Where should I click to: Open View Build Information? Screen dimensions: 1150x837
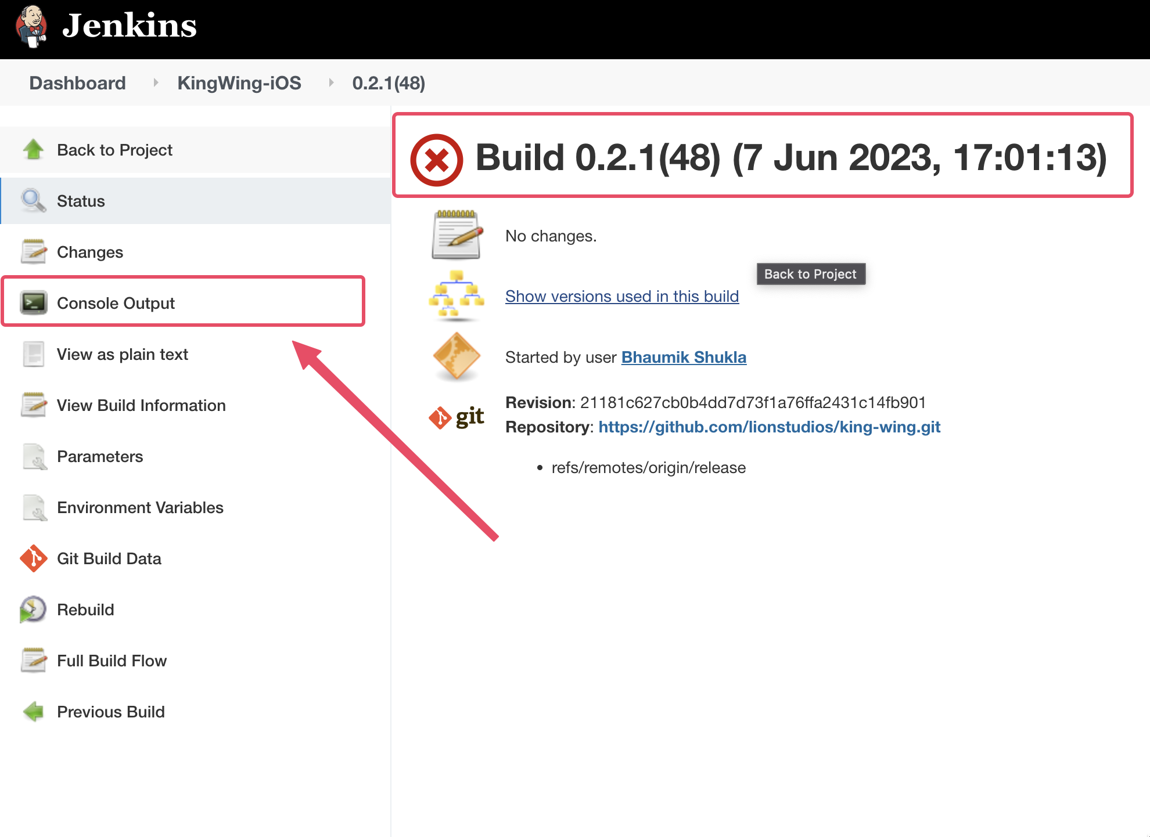141,405
